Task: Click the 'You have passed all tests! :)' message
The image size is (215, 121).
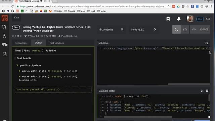Action: click(x=38, y=89)
